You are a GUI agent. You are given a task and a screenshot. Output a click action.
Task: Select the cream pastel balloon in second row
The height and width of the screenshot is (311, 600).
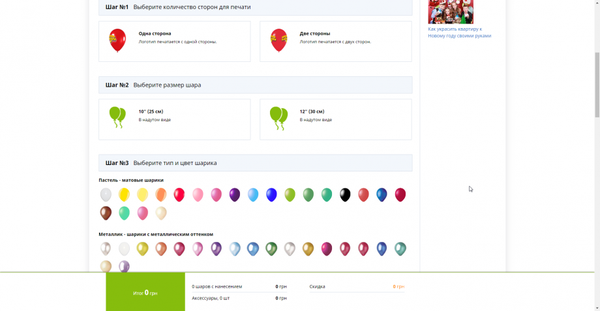pyautogui.click(x=160, y=213)
